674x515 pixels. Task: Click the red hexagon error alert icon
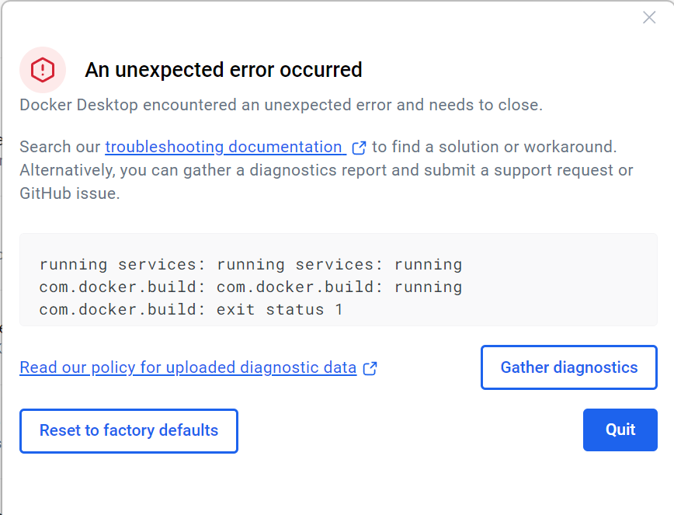pos(43,70)
